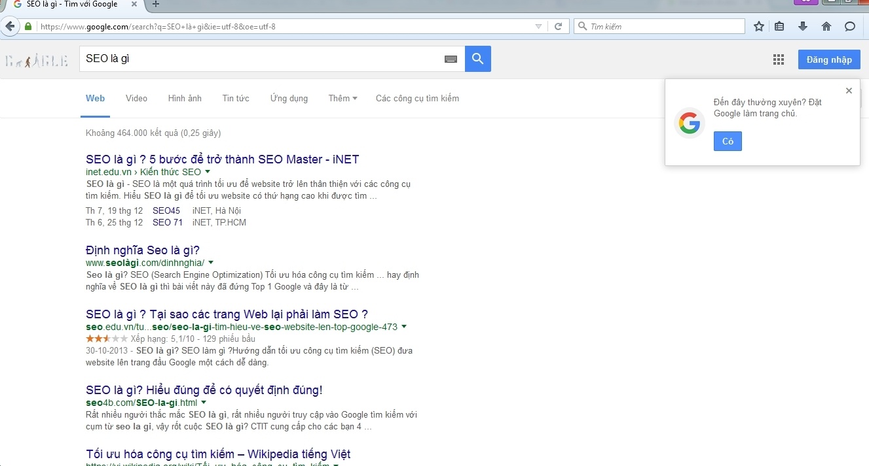
Task: Click the SEO45 sitelink
Action: click(166, 210)
